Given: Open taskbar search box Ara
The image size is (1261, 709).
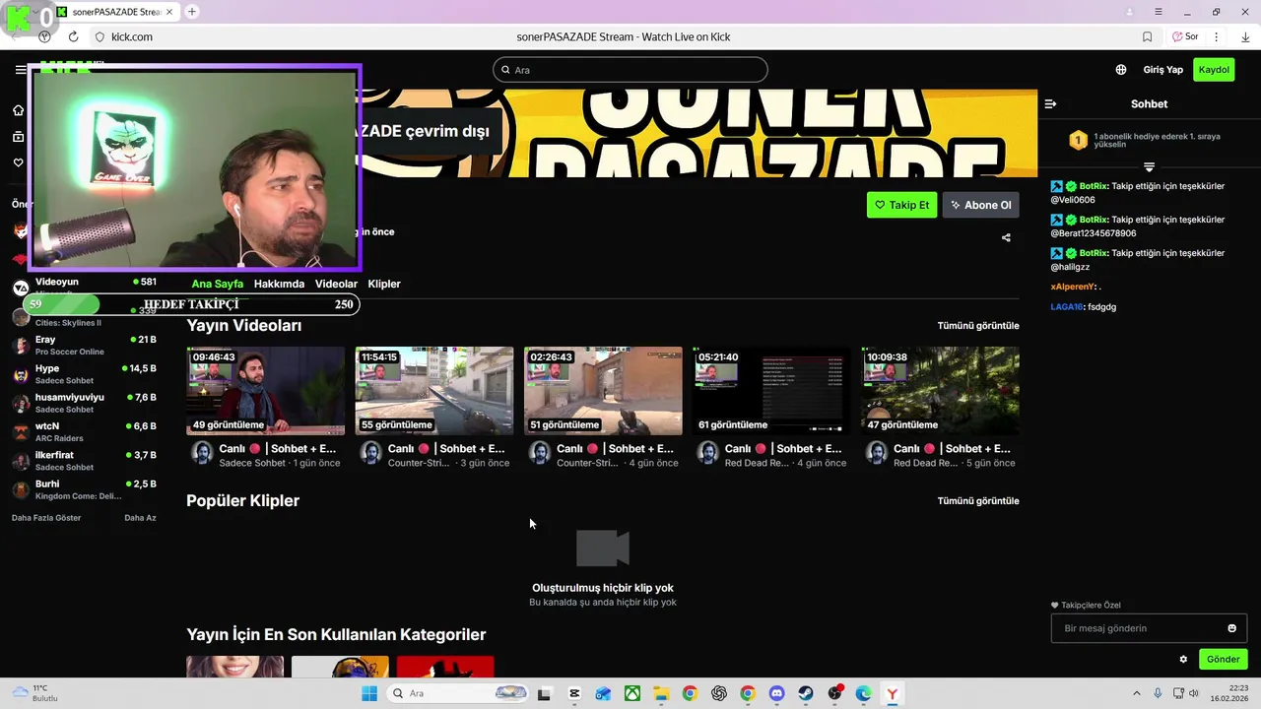Looking at the screenshot, I should 460,693.
